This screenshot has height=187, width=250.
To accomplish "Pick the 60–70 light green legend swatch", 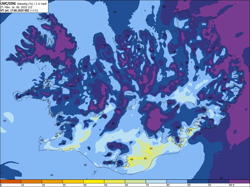I will (x=135, y=182).
